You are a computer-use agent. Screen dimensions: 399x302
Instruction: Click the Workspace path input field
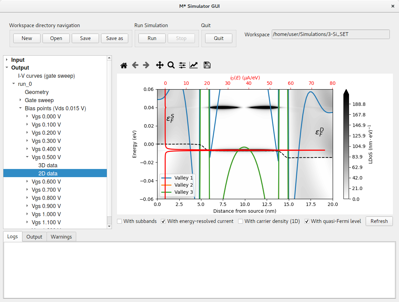330,34
